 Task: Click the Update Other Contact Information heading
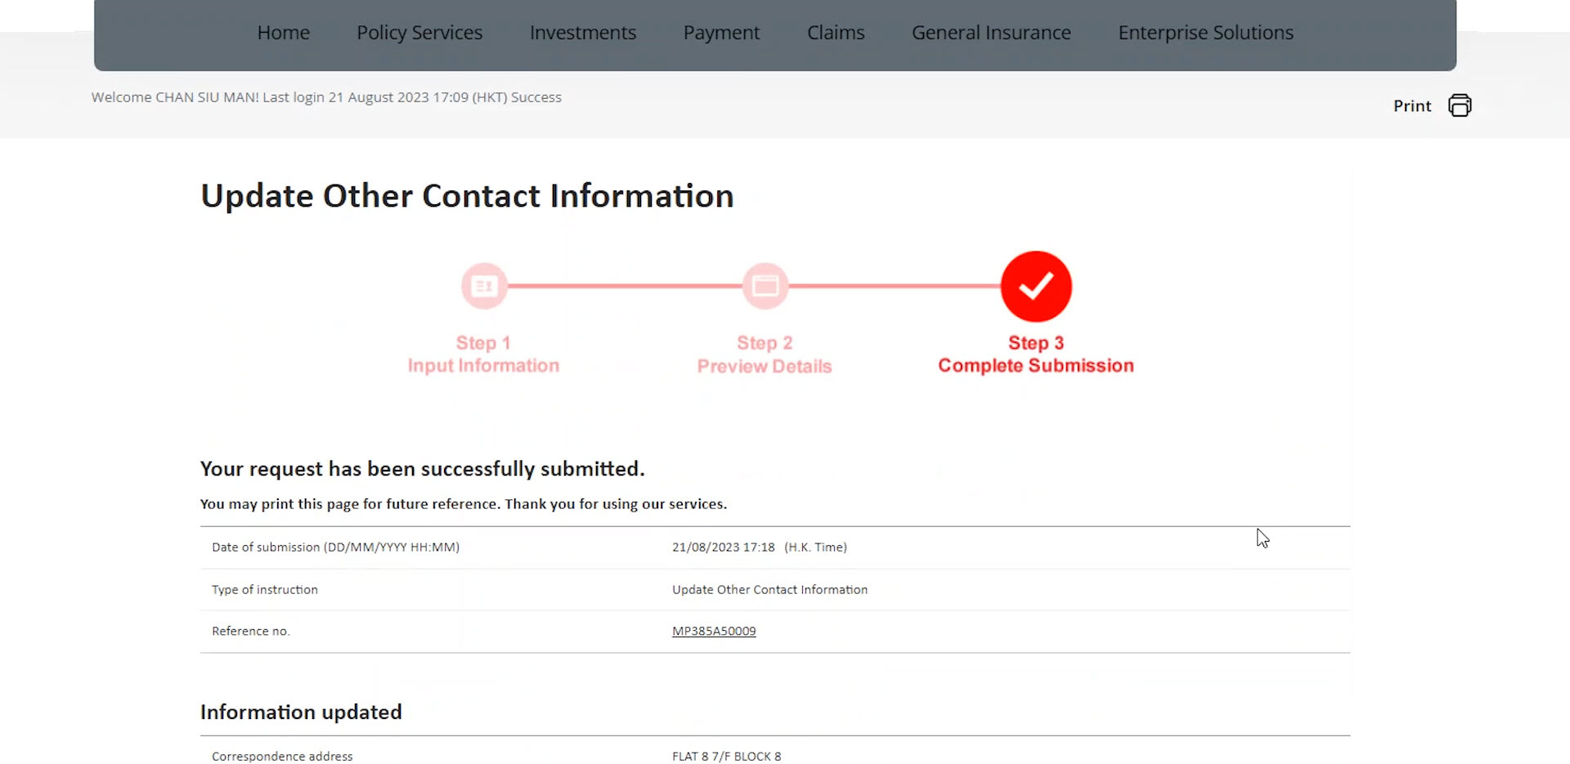(467, 195)
